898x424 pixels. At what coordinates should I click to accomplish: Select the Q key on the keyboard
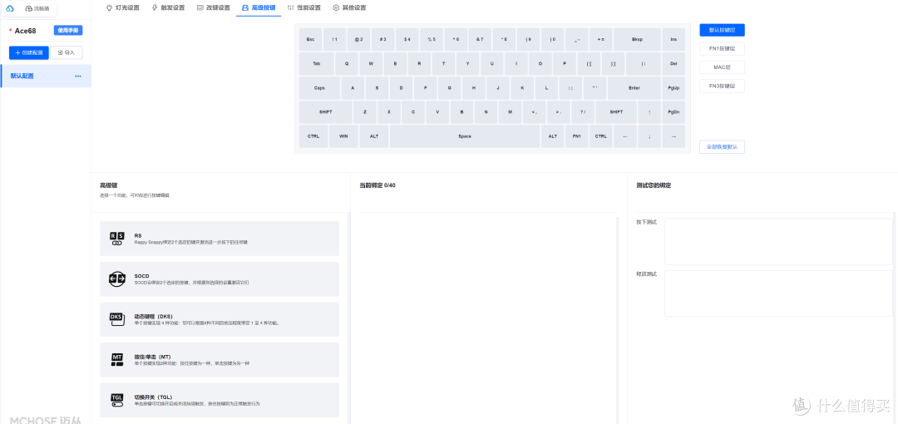pyautogui.click(x=347, y=63)
